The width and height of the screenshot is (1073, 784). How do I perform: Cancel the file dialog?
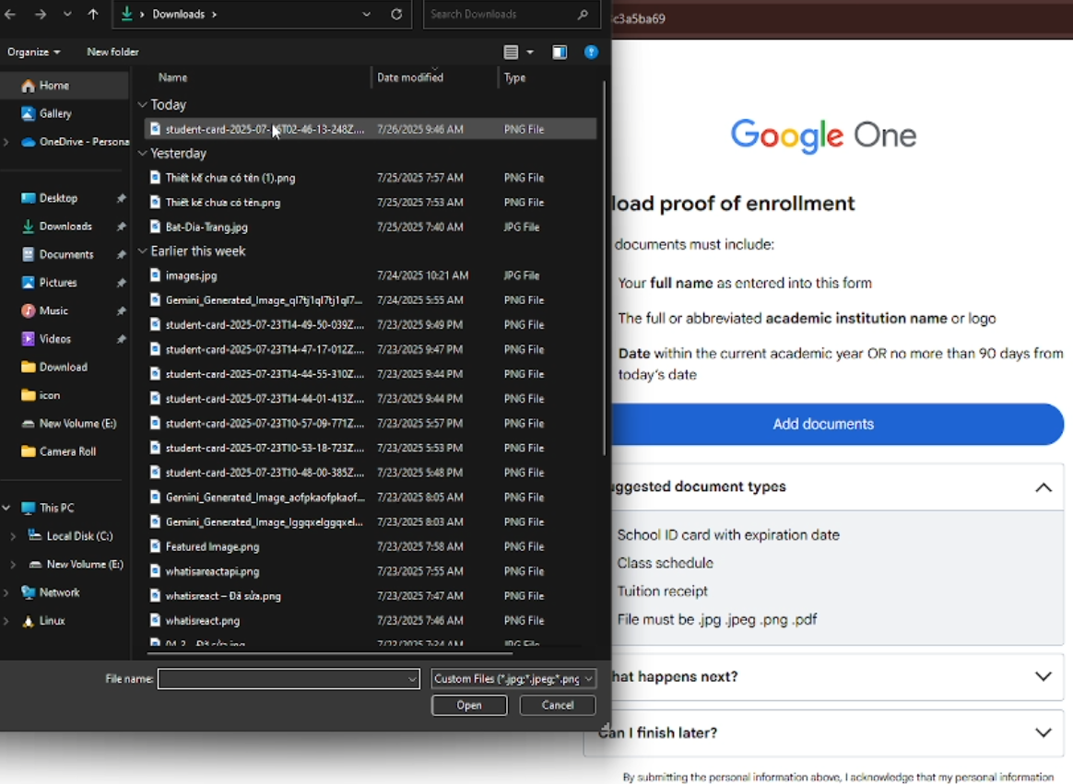pyautogui.click(x=558, y=706)
